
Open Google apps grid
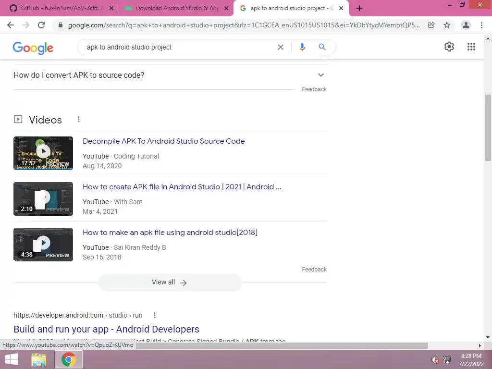tap(471, 47)
